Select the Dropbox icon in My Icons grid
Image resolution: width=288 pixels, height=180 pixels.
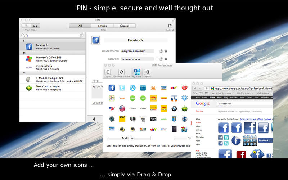point(184,98)
